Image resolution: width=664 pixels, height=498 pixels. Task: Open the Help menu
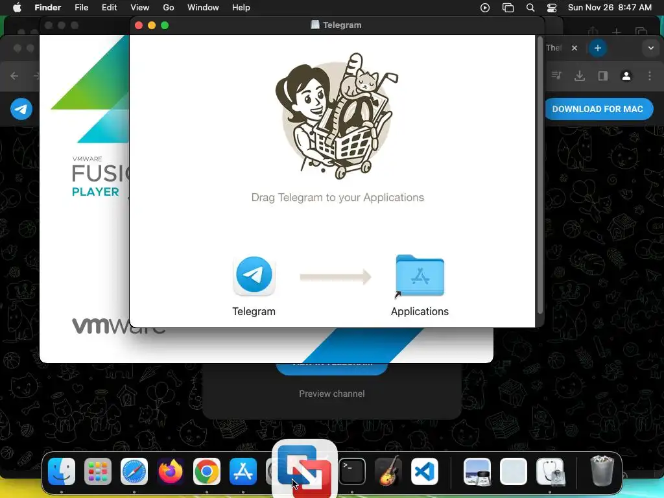241,8
